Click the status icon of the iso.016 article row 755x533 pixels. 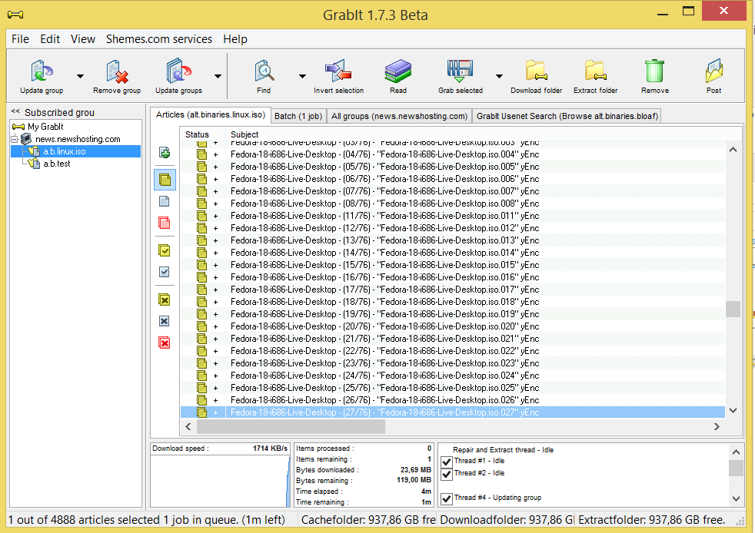tap(201, 277)
